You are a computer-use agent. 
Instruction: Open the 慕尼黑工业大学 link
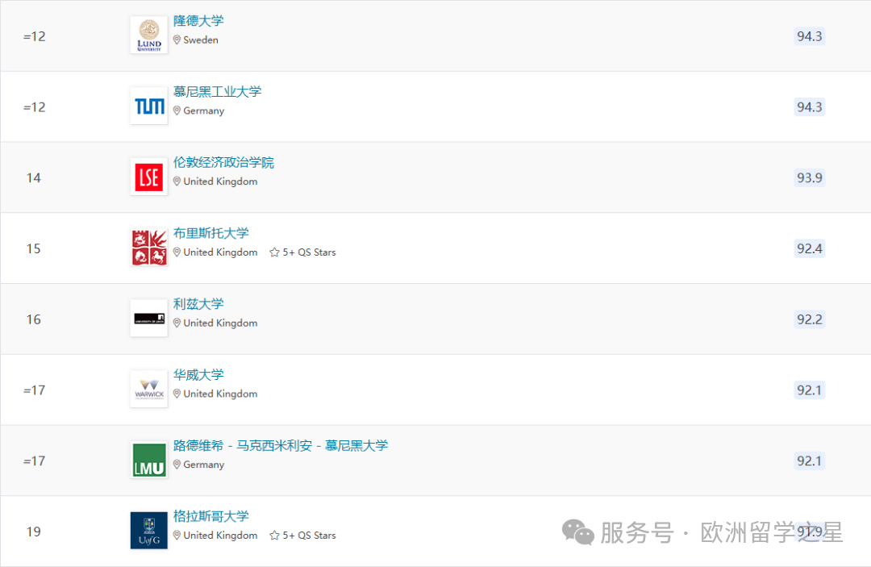[x=217, y=92]
